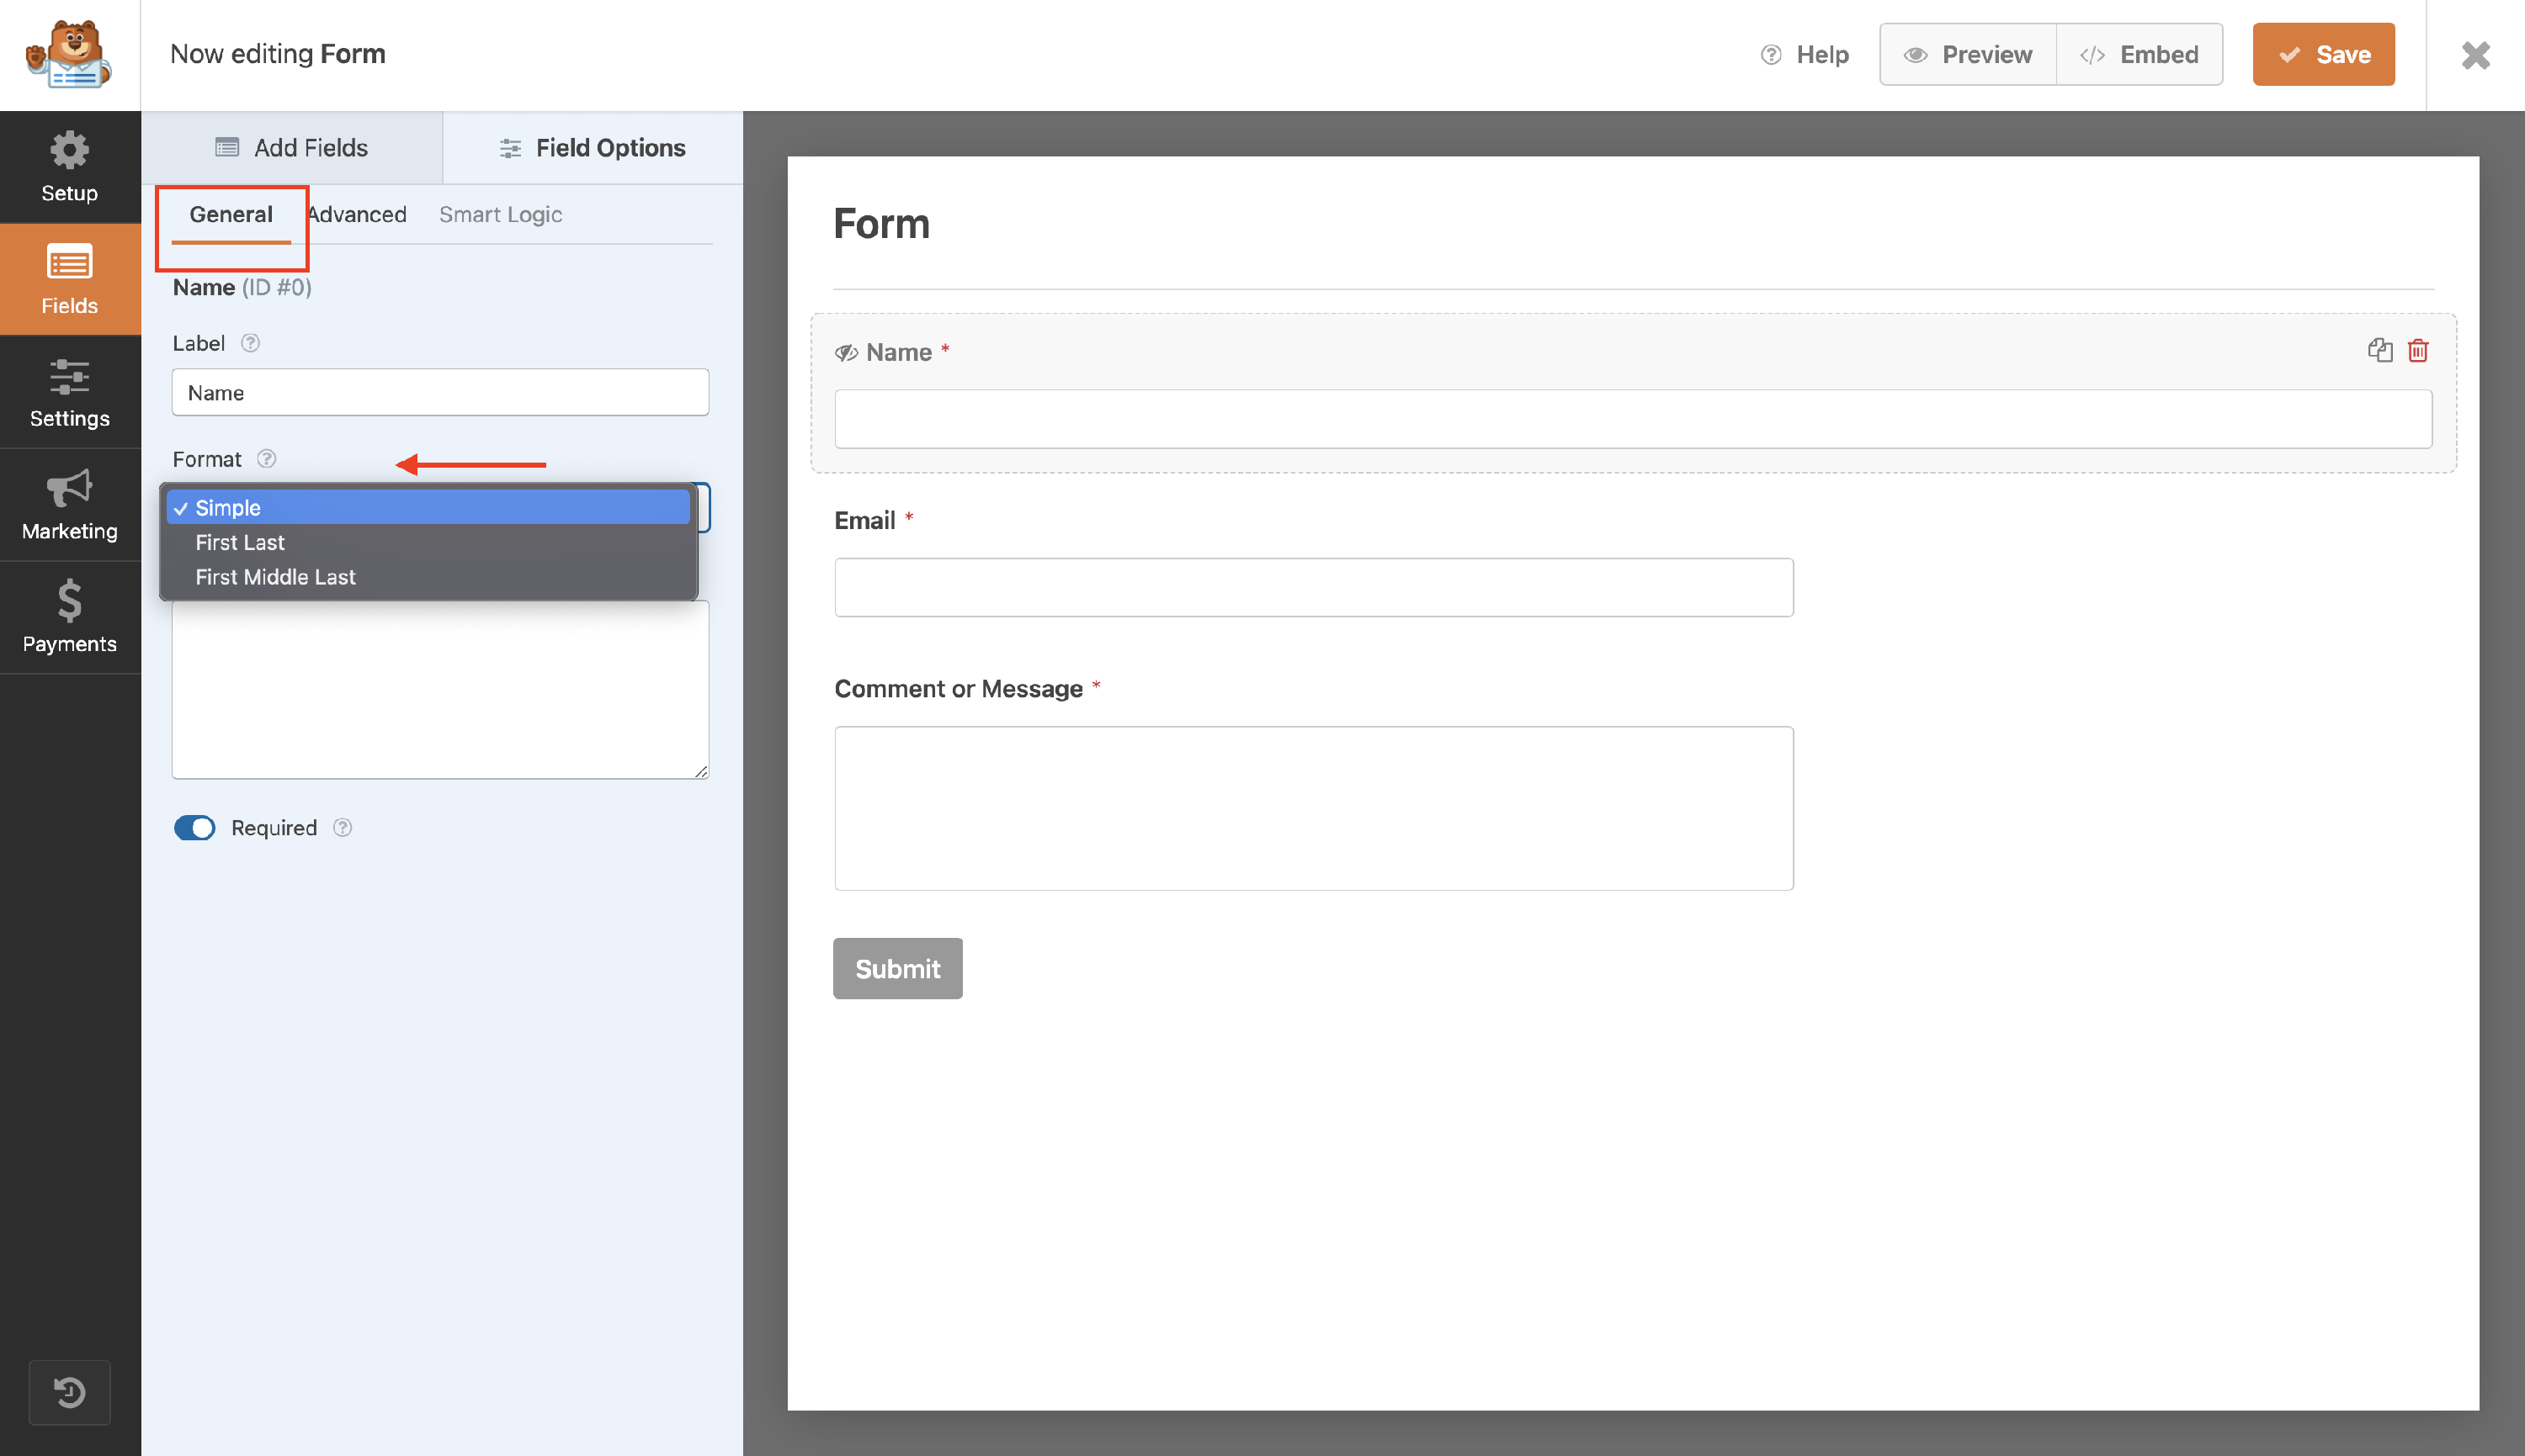Image resolution: width=2525 pixels, height=1456 pixels.
Task: Select First Last format option
Action: 240,542
